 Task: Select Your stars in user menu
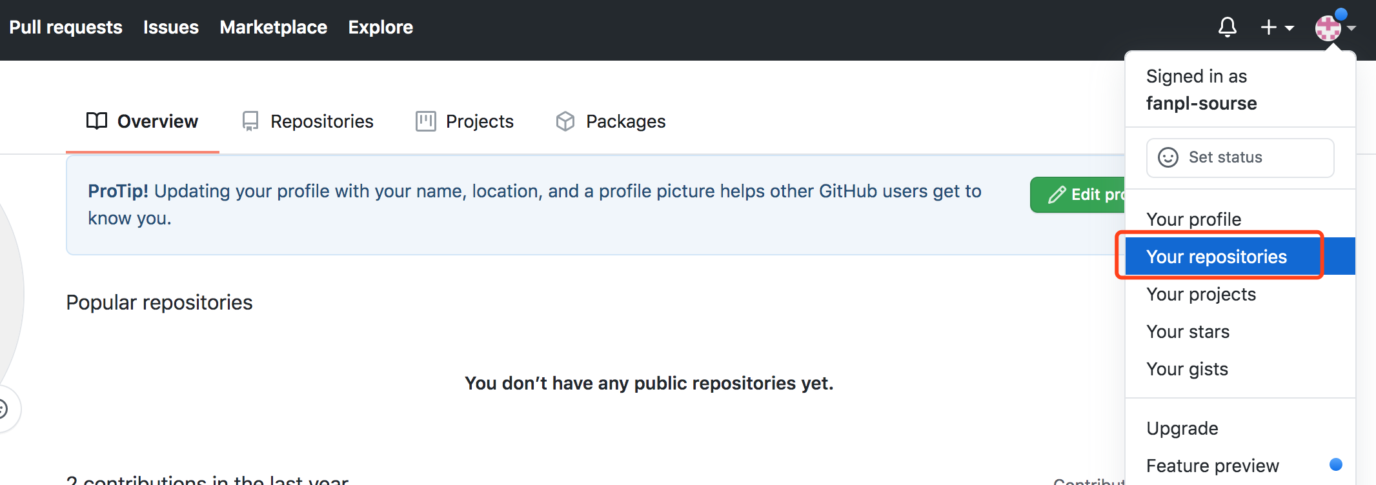coord(1188,332)
